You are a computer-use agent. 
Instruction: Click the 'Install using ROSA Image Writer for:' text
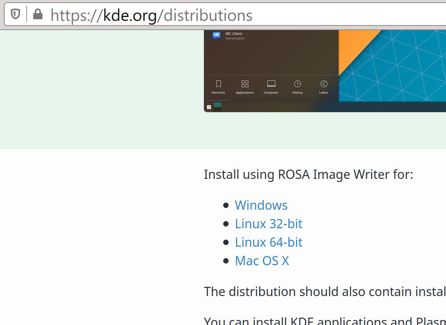pyautogui.click(x=308, y=174)
